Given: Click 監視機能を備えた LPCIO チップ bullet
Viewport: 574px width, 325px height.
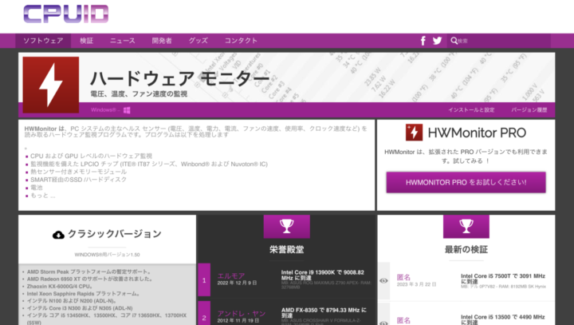Looking at the screenshot, I should click(149, 164).
